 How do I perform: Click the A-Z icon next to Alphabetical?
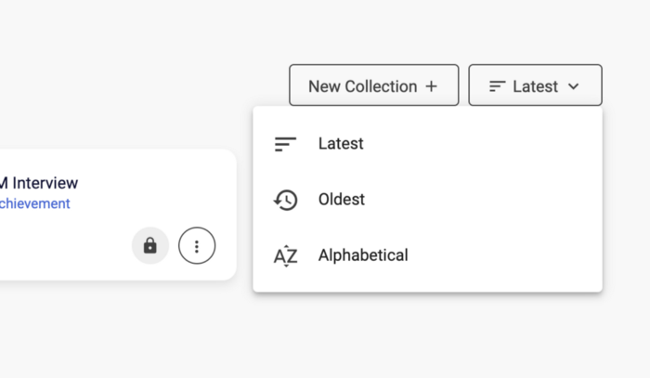286,255
